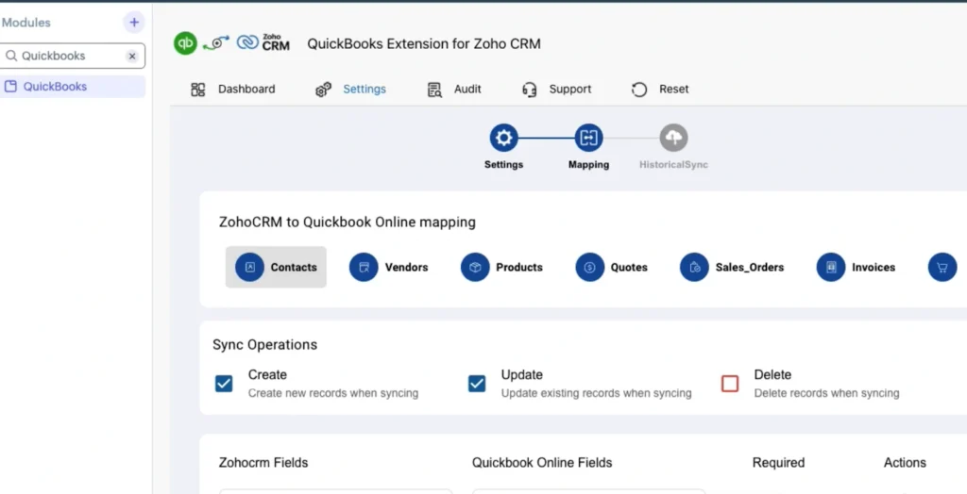Clear the Quickbooks search with the X icon
This screenshot has width=967, height=494.
132,56
